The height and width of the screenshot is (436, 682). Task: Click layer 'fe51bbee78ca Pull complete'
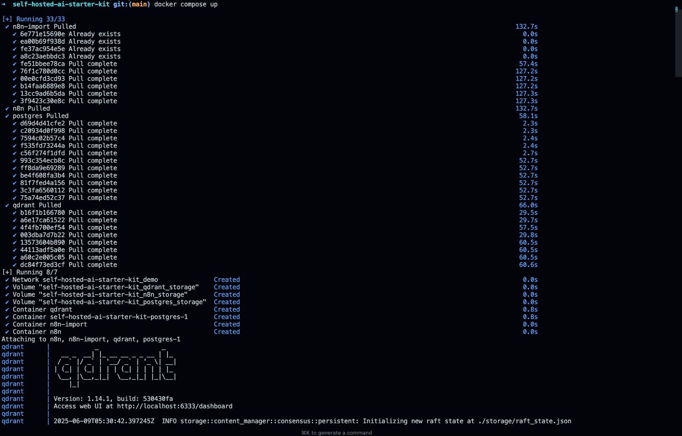tap(69, 64)
